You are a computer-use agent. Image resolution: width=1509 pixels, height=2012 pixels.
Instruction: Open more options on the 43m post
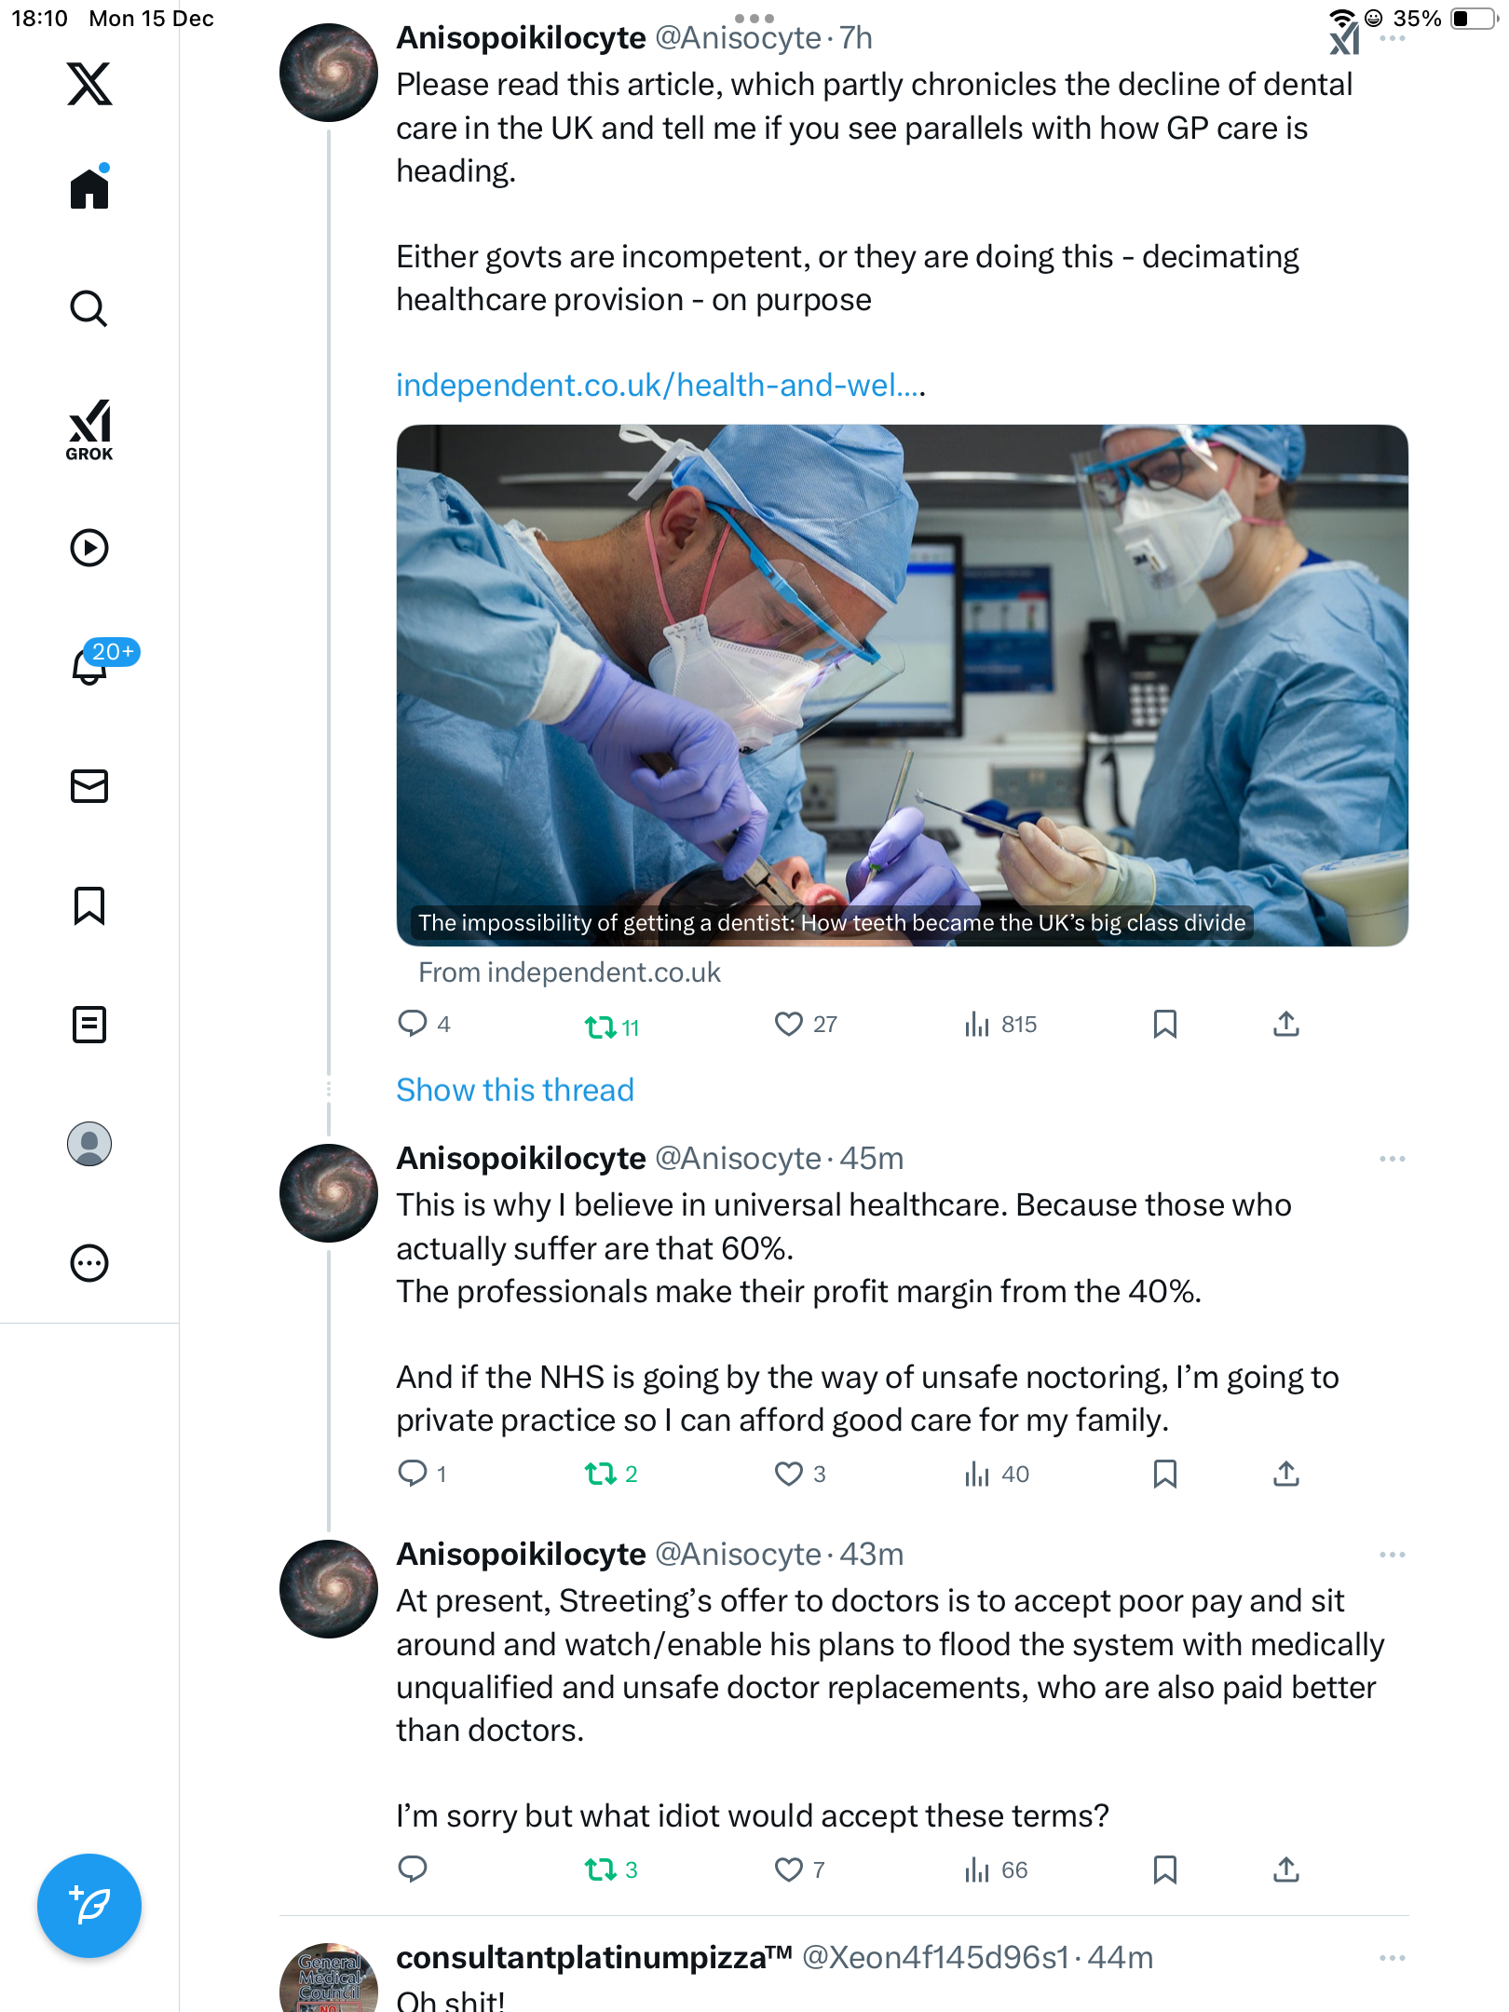click(1392, 1555)
